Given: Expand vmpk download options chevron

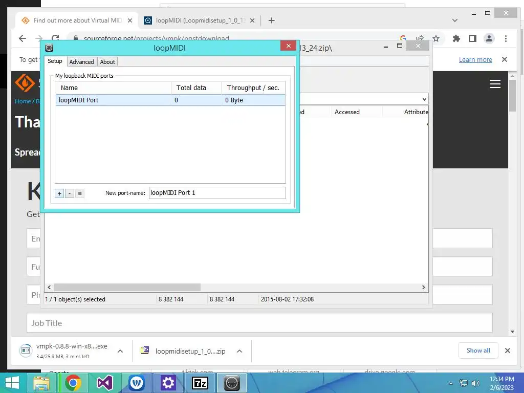Looking at the screenshot, I should [x=120, y=351].
